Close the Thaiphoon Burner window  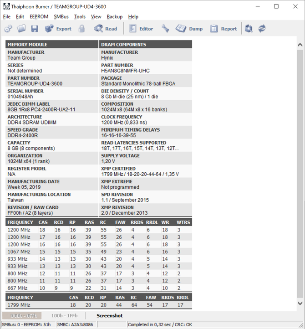tap(295, 6)
